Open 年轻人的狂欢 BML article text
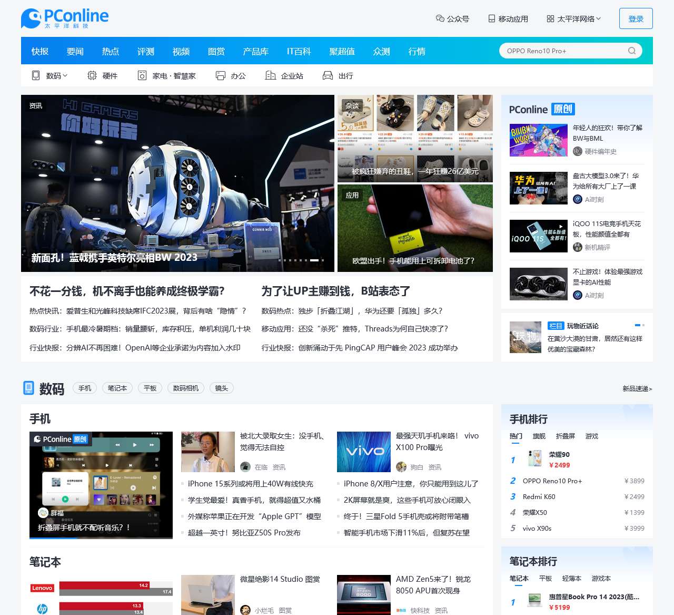Viewport: 674px width, 615px height. [608, 133]
